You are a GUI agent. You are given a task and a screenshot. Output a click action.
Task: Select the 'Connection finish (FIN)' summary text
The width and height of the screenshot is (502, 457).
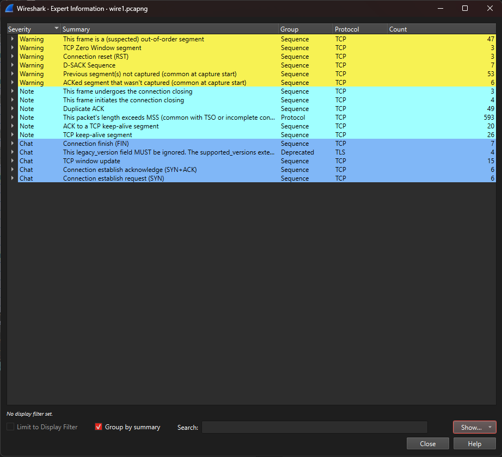pos(96,143)
